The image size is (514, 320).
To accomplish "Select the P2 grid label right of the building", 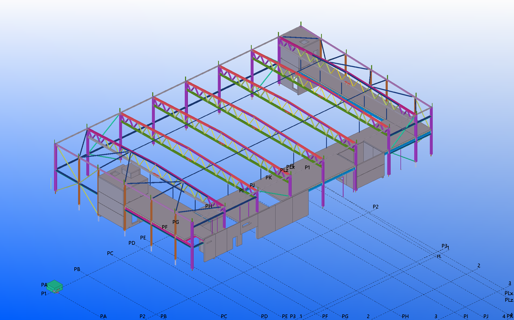I will (375, 207).
